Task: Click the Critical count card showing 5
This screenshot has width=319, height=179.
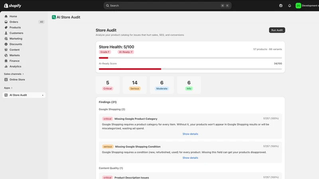Action: 108,85
